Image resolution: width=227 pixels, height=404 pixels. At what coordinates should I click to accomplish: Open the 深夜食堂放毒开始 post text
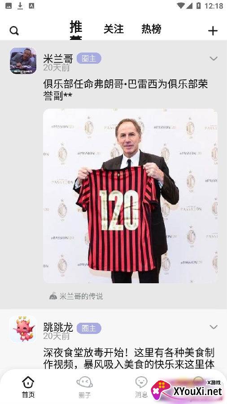tap(129, 358)
